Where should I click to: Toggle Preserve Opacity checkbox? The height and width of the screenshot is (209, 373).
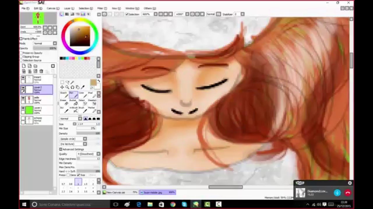point(21,53)
